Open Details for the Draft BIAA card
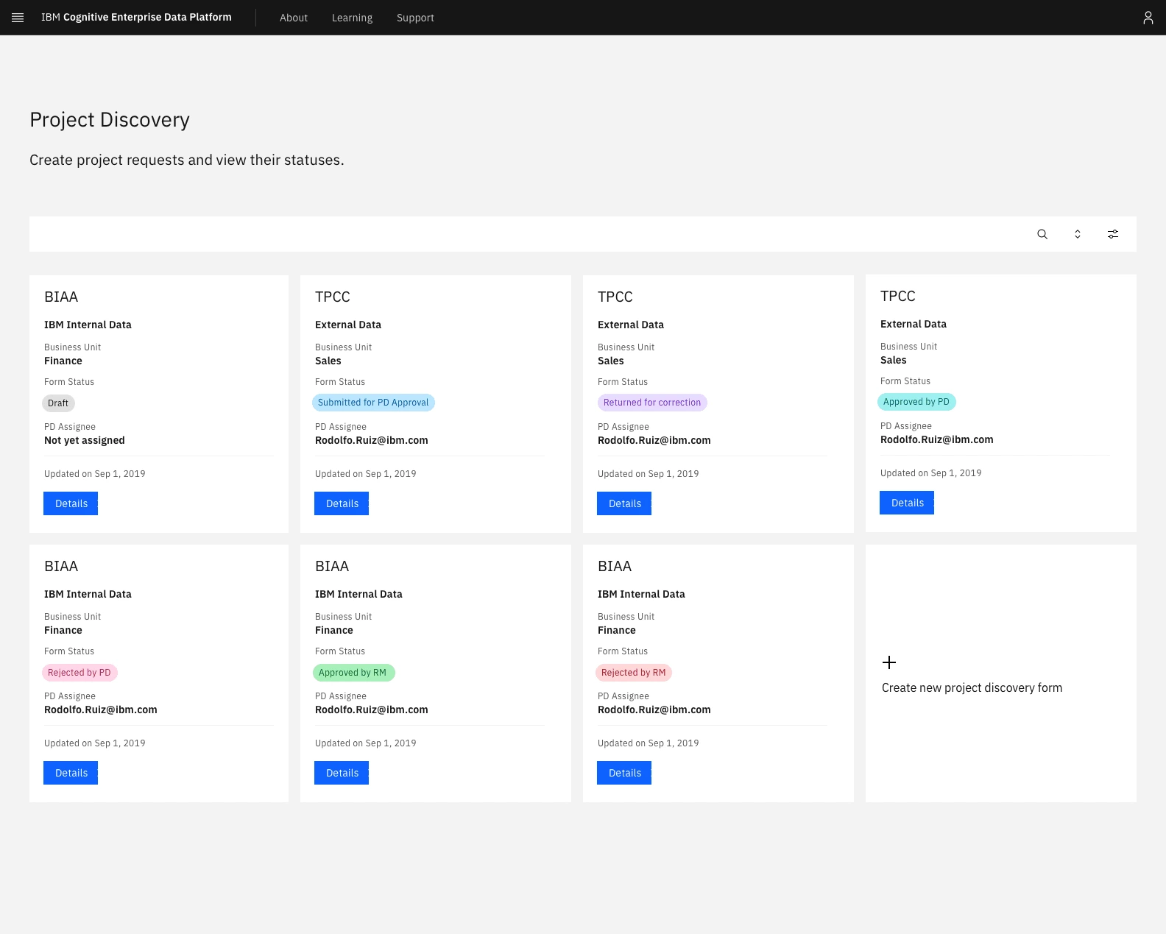This screenshot has width=1166, height=934. click(x=71, y=503)
